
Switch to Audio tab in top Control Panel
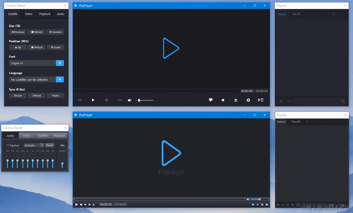pos(61,14)
